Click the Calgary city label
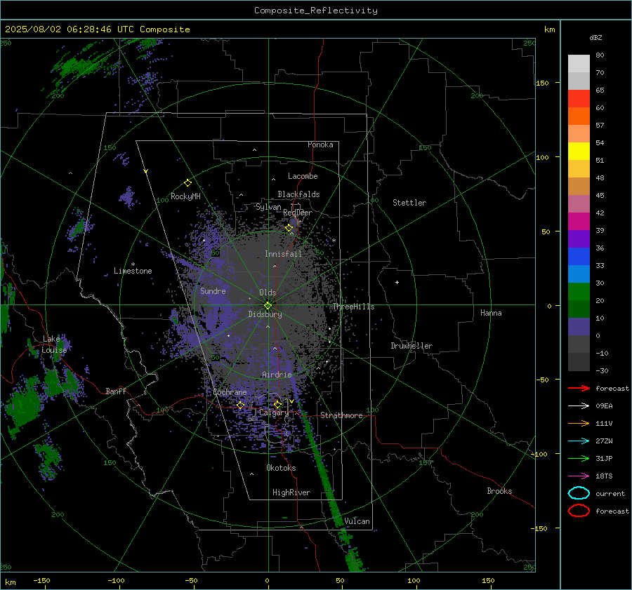Screen dimensions: 632x590 (x=274, y=413)
